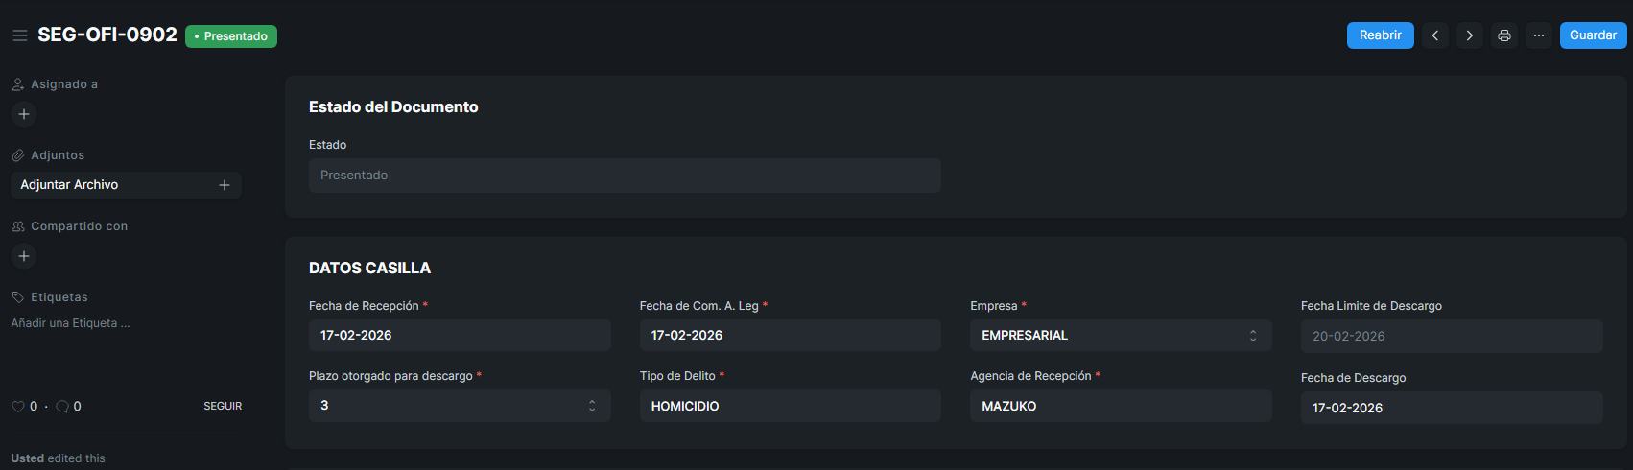Expand Plazo otorgado para descargo selector
The height and width of the screenshot is (470, 1633).
459,406
